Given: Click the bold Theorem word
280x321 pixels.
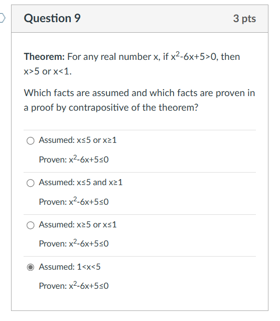Looking at the screenshot, I should point(44,57).
